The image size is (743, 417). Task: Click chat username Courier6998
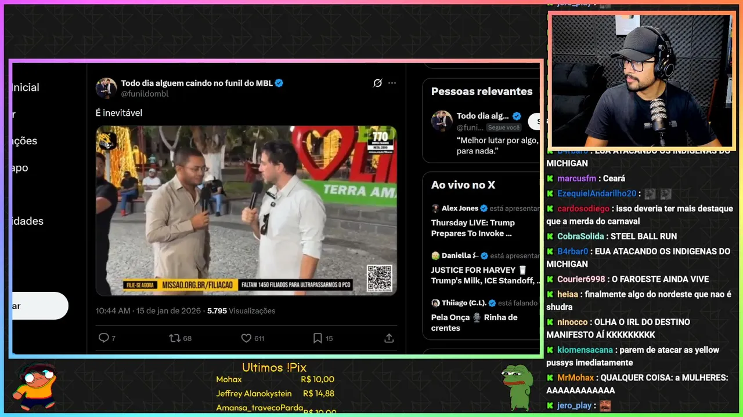click(581, 279)
